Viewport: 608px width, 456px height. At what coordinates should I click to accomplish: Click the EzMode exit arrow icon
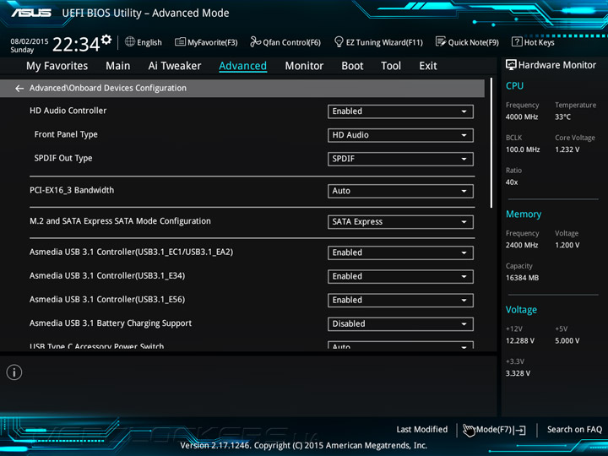coord(520,430)
